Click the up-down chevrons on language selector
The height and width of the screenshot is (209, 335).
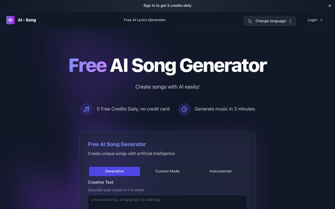290,21
